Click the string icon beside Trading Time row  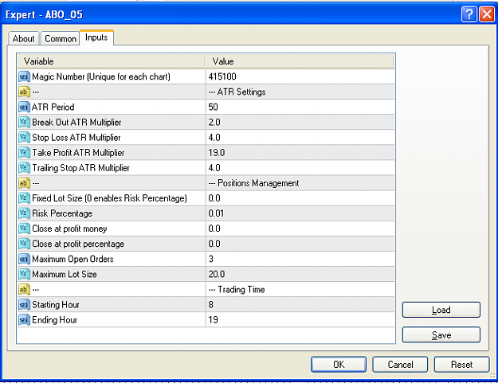24,290
